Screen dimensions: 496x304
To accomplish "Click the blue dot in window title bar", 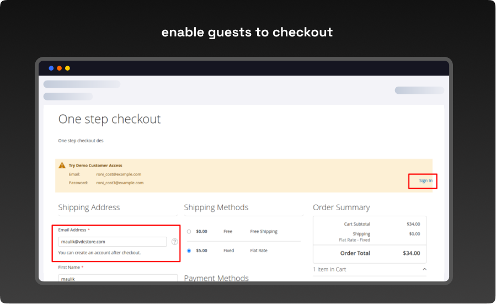I will coord(51,68).
